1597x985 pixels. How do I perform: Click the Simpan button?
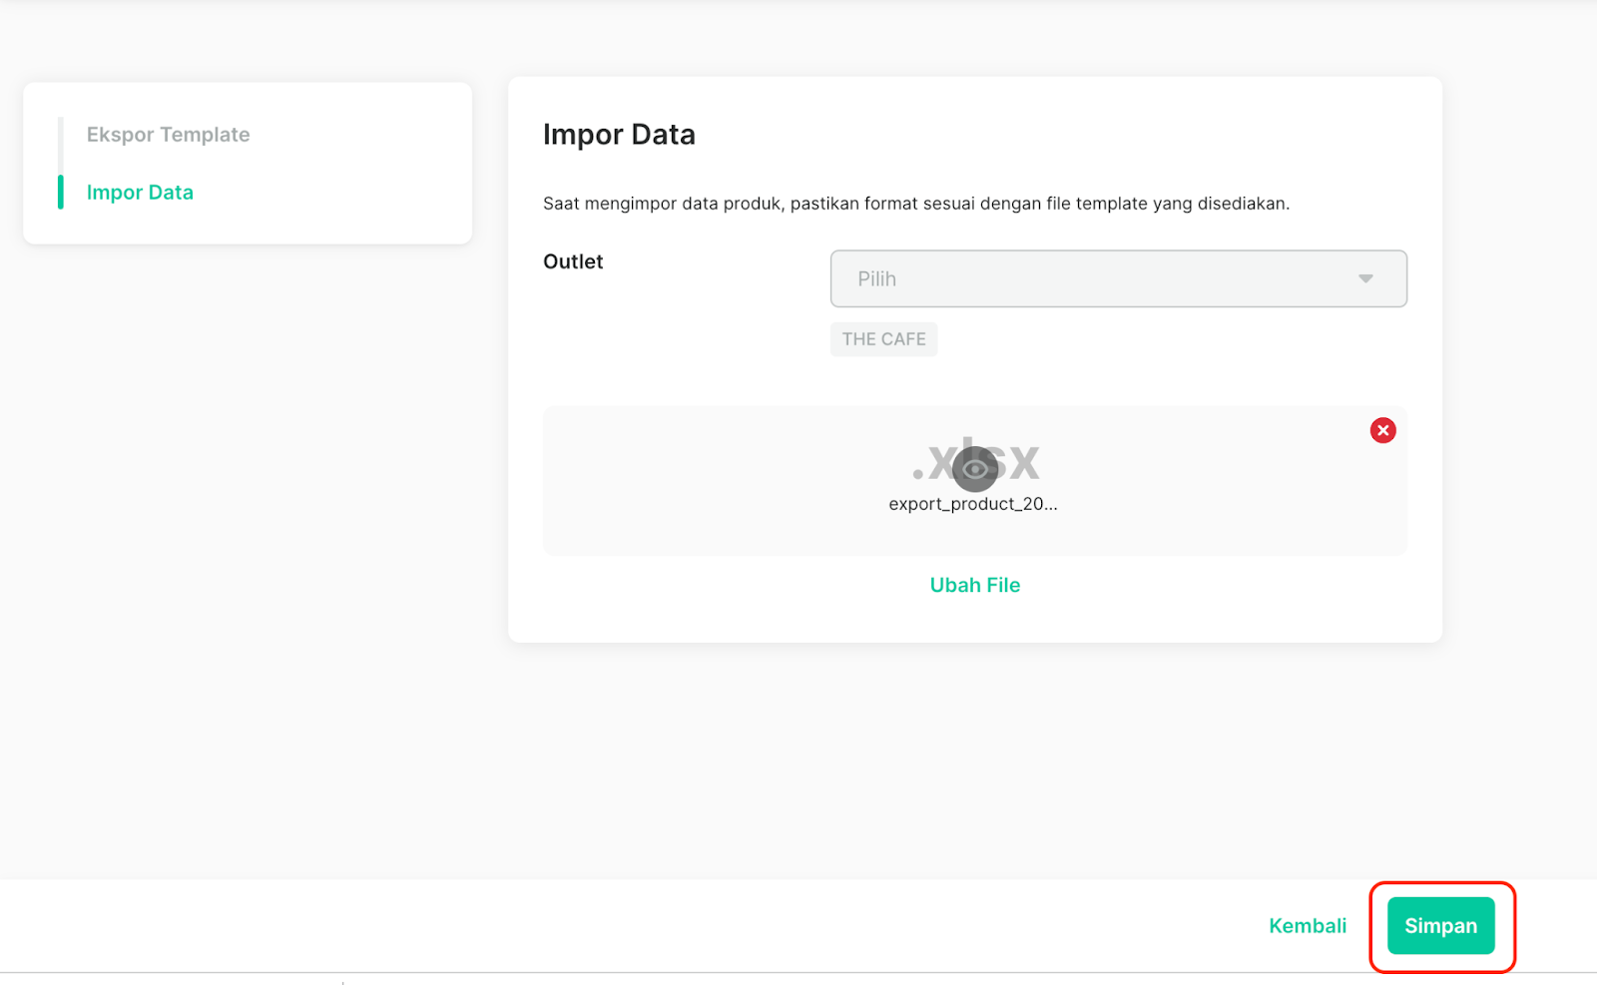click(1440, 926)
